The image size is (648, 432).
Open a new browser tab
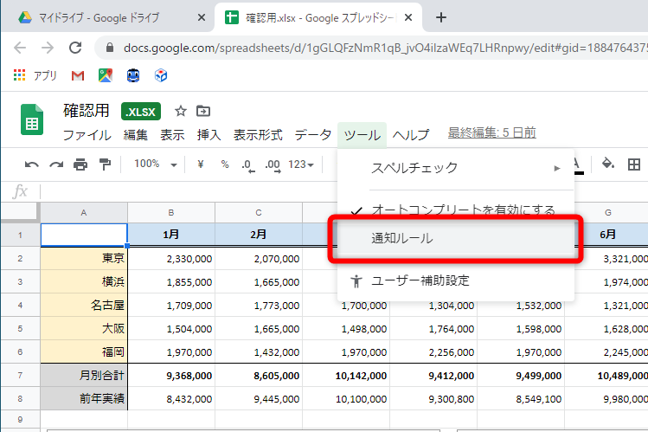(x=441, y=17)
